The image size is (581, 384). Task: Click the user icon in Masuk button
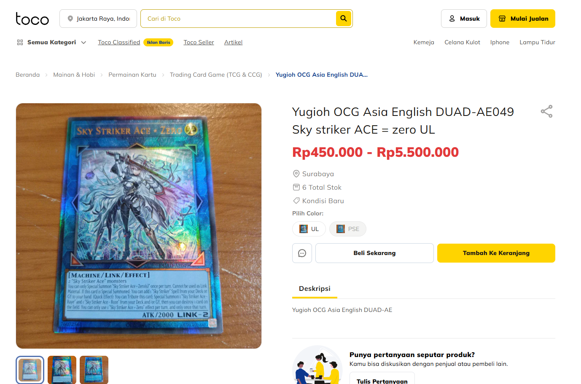(452, 19)
